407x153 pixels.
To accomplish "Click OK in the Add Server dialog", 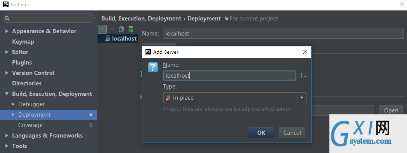I will [x=261, y=133].
